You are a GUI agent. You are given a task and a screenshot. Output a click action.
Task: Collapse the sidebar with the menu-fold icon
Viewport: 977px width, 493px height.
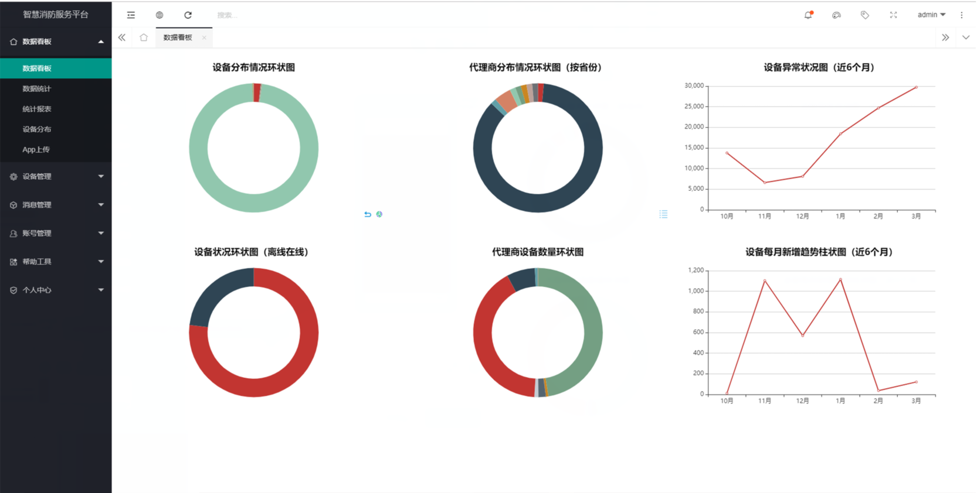[131, 15]
